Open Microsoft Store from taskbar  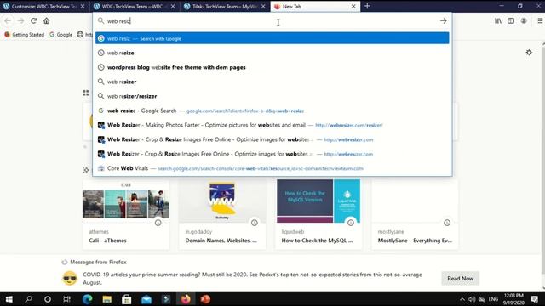(127, 299)
